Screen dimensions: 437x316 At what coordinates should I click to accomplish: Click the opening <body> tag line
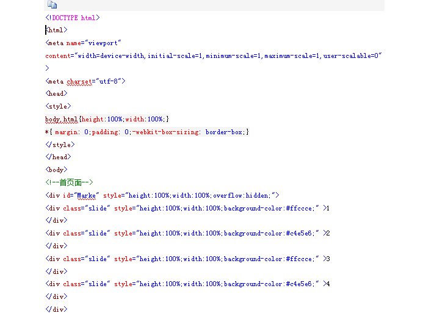click(57, 170)
